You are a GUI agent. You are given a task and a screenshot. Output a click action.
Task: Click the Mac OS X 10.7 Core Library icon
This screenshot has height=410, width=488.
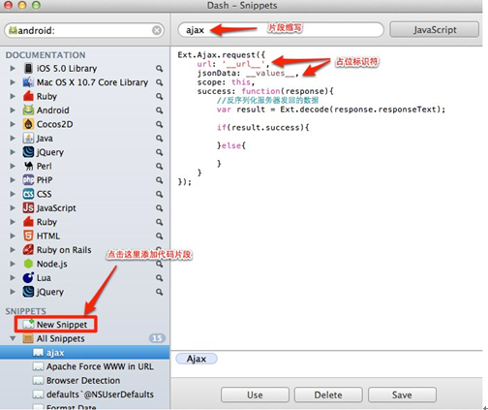tap(28, 82)
